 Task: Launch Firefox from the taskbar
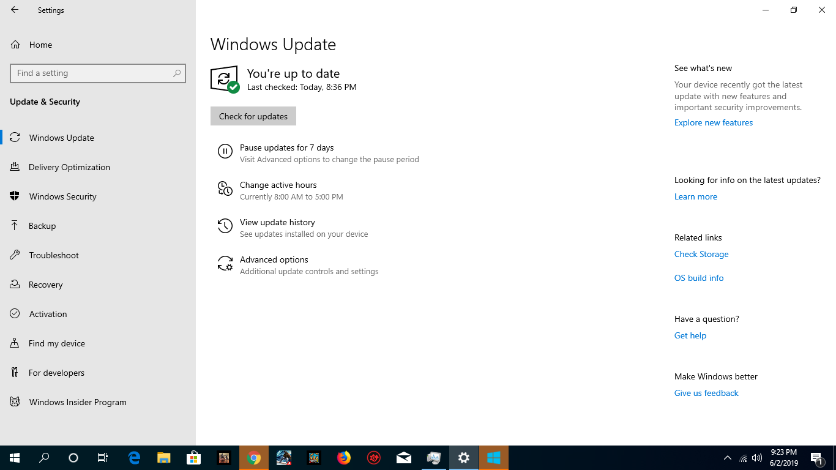coord(344,458)
